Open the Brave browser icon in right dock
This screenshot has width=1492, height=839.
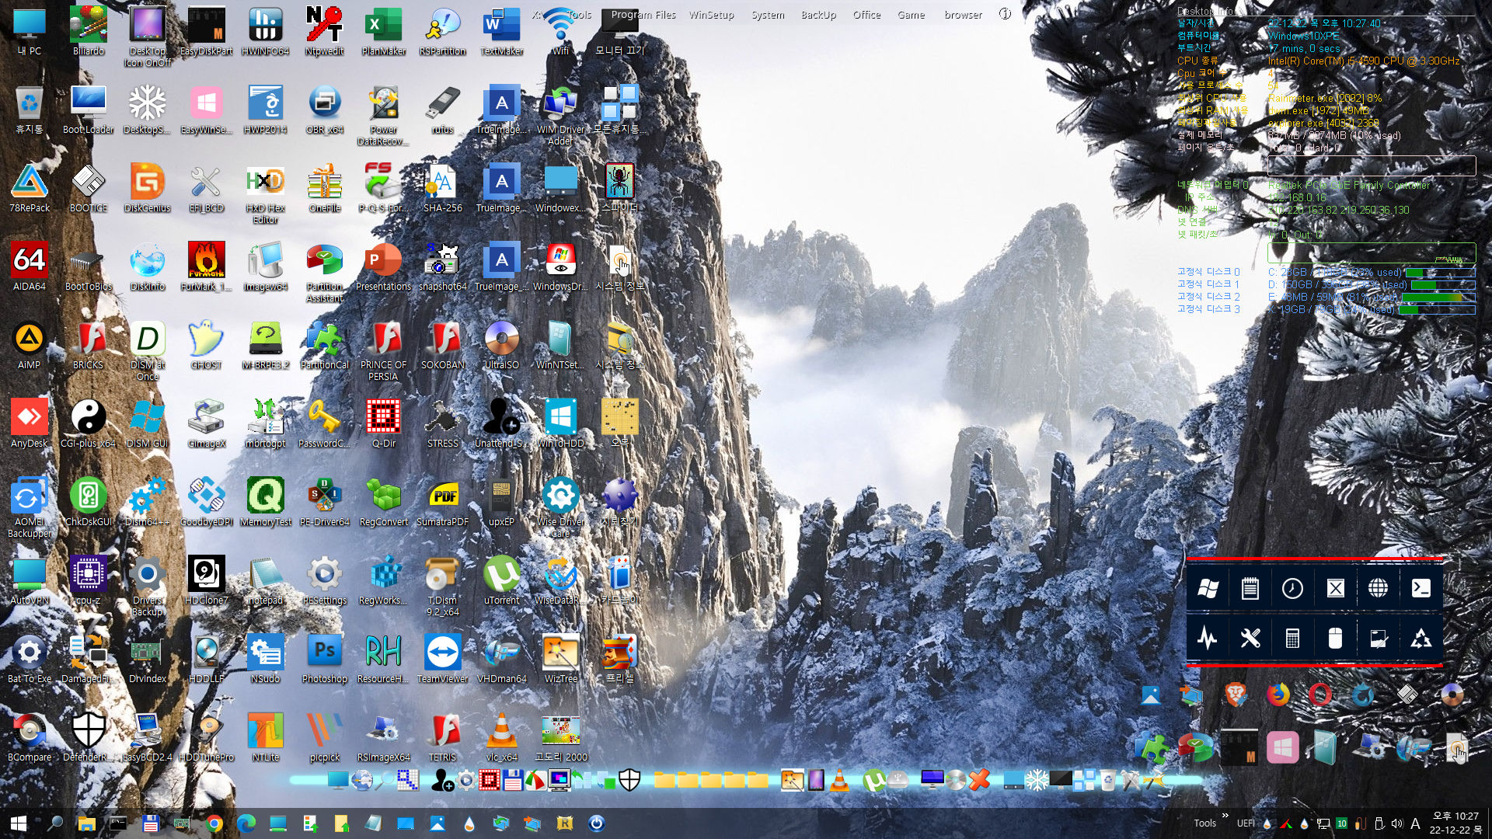1236,694
